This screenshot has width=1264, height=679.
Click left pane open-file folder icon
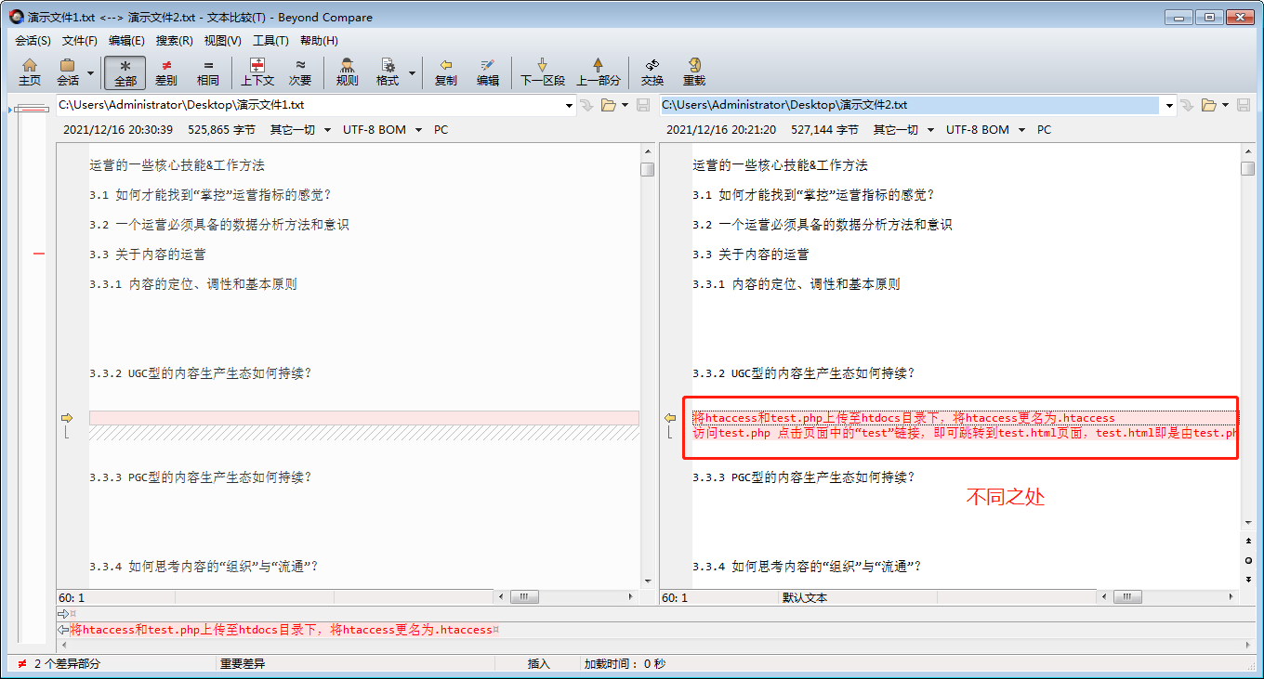click(x=608, y=105)
